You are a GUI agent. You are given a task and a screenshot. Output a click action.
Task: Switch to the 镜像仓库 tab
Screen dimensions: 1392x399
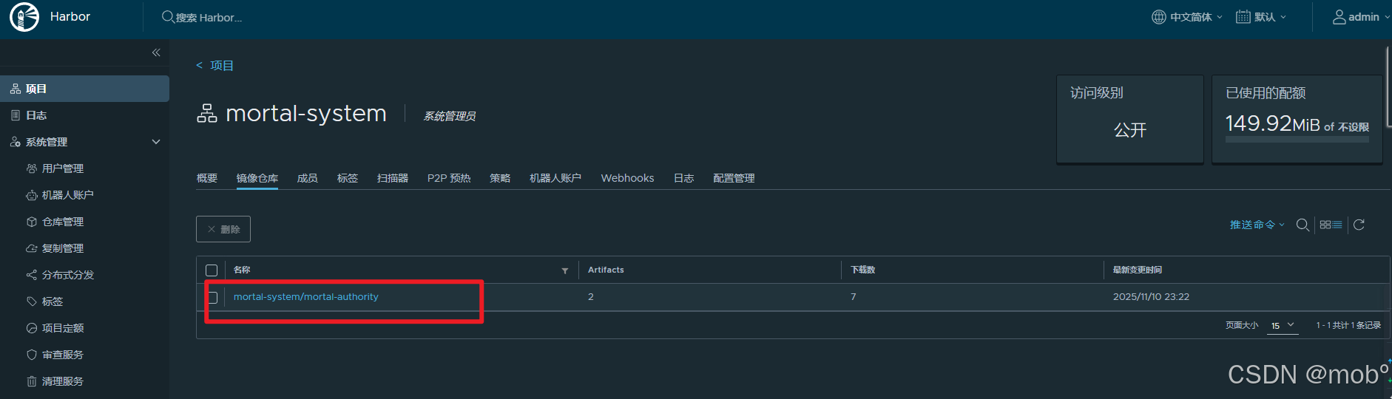(257, 178)
